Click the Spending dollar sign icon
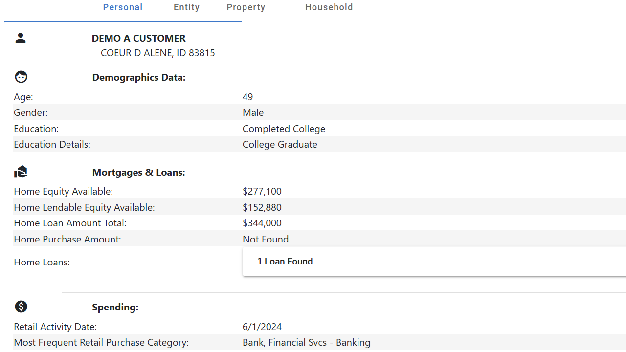The width and height of the screenshot is (626, 352). pyautogui.click(x=21, y=307)
